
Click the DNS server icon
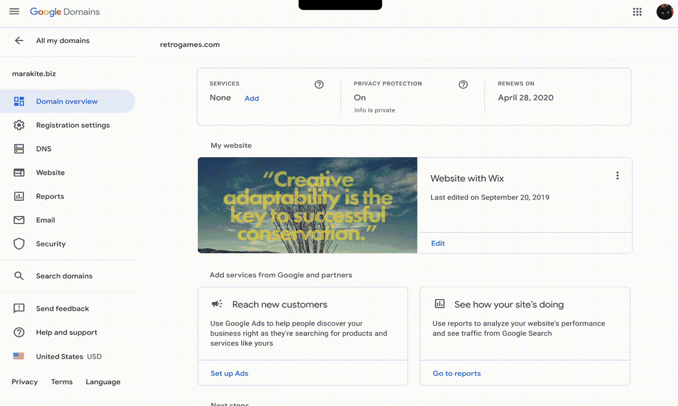(x=19, y=148)
